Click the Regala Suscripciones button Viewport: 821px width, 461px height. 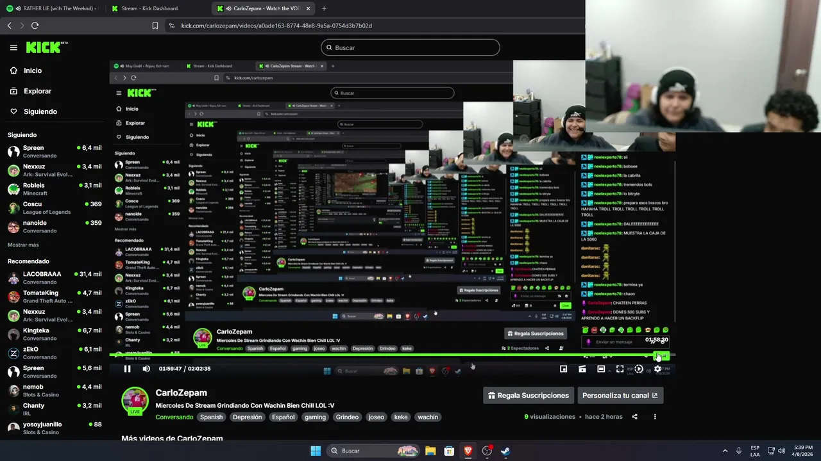[529, 395]
